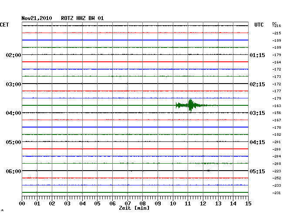Viewport: 283px width, 215px height.
Task: Click the DC offset value -163
Action: pyautogui.click(x=276, y=106)
